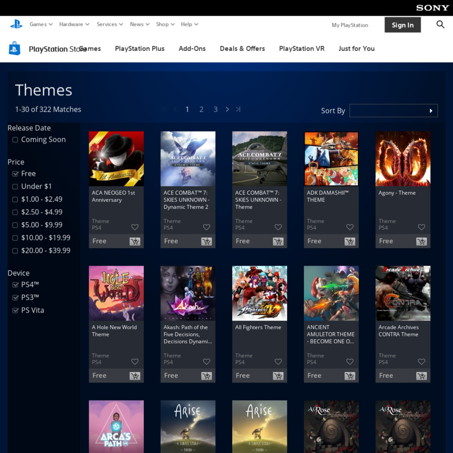453x453 pixels.
Task: Open the Services dropdown menu
Action: coord(110,24)
